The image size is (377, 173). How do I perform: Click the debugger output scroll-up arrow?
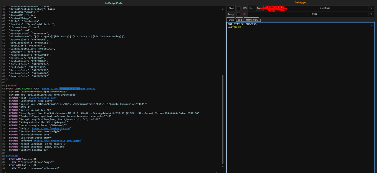point(371,26)
